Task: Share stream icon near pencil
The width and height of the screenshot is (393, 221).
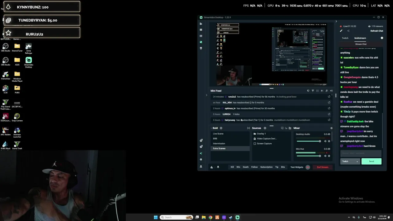Action: (348, 31)
